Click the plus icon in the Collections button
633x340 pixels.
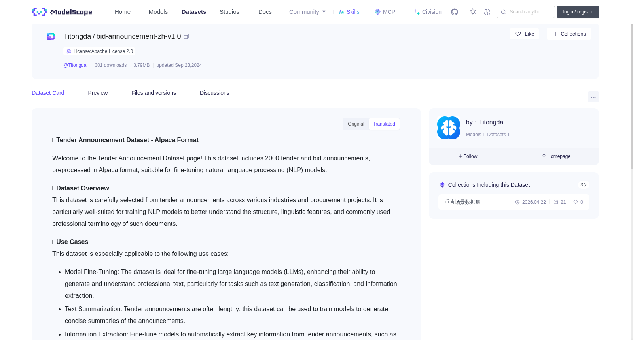pyautogui.click(x=556, y=34)
